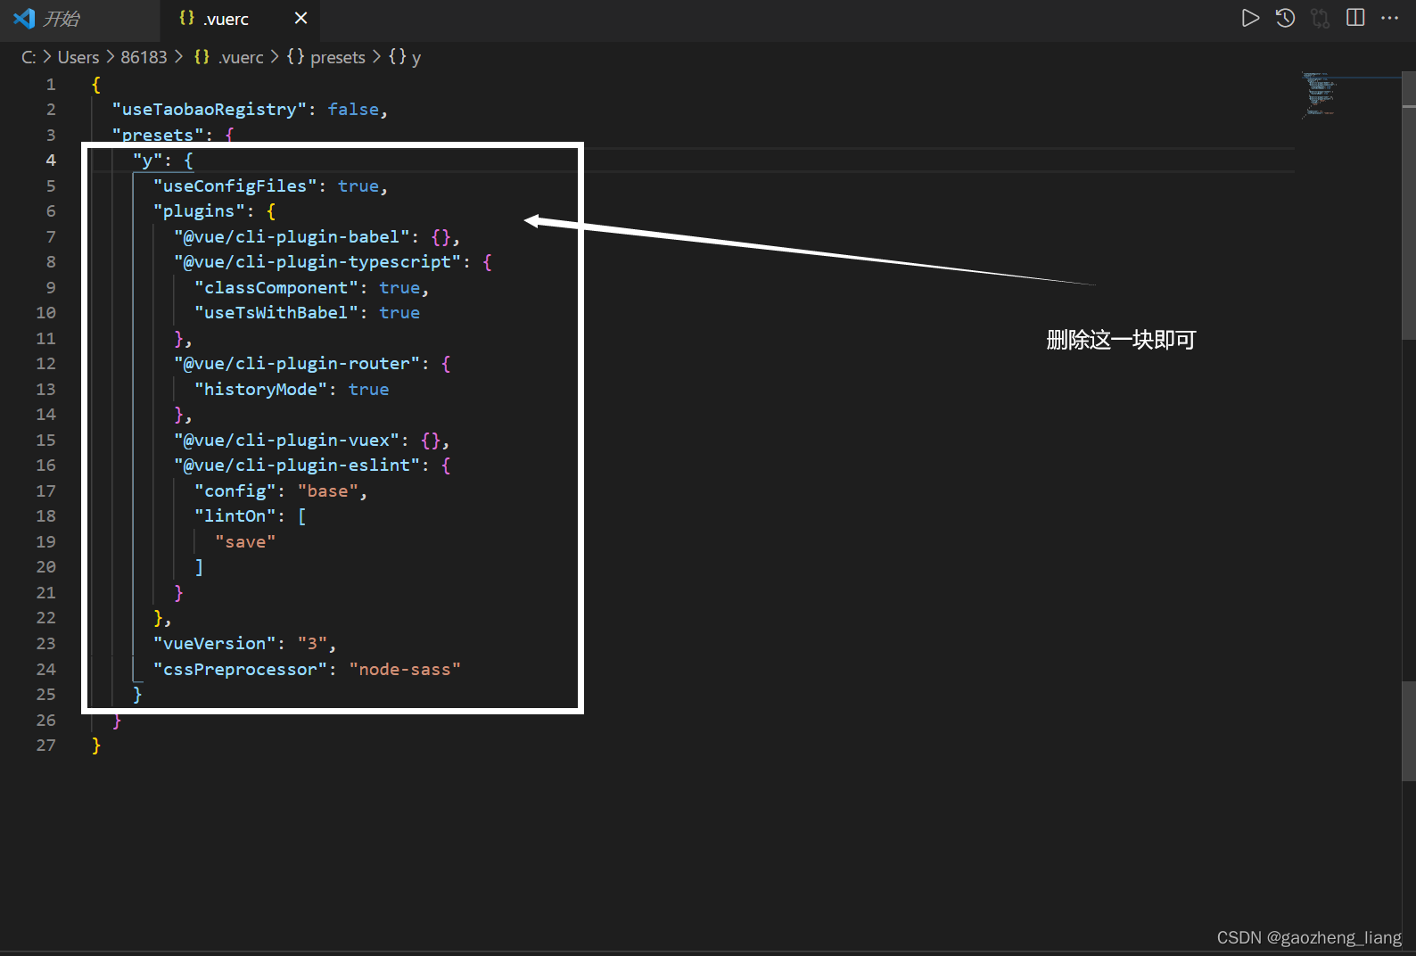
Task: Click the "lintOn" key
Action: 235,516
